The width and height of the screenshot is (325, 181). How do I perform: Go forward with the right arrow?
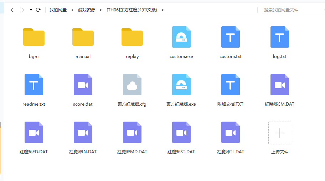[x=22, y=10]
